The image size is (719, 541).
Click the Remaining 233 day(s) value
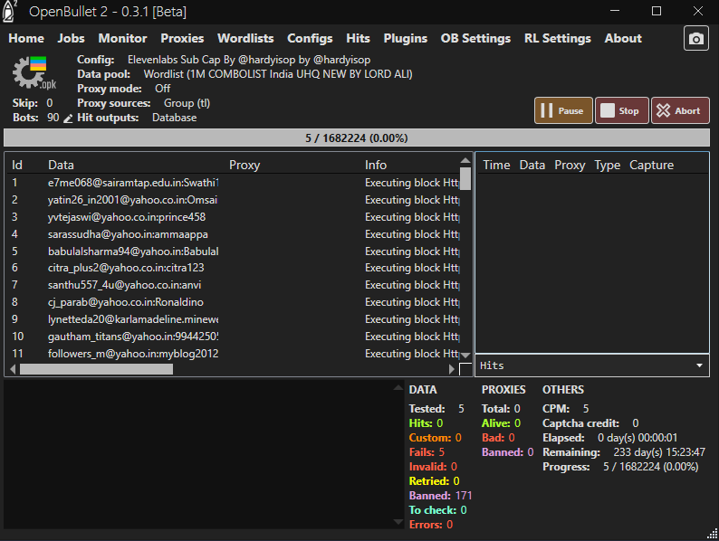659,452
